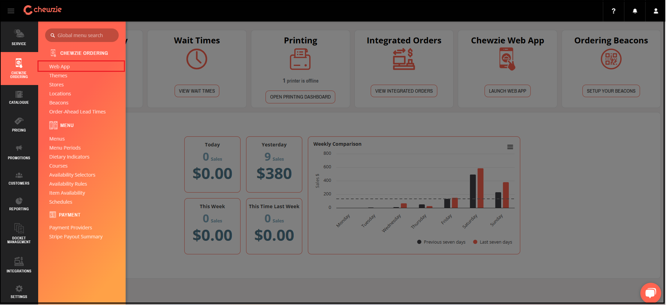The height and width of the screenshot is (305, 666).
Task: Open the Menus item
Action: tap(57, 139)
